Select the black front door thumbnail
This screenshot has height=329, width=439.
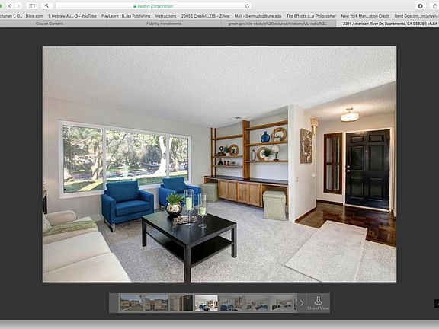pos(181,302)
